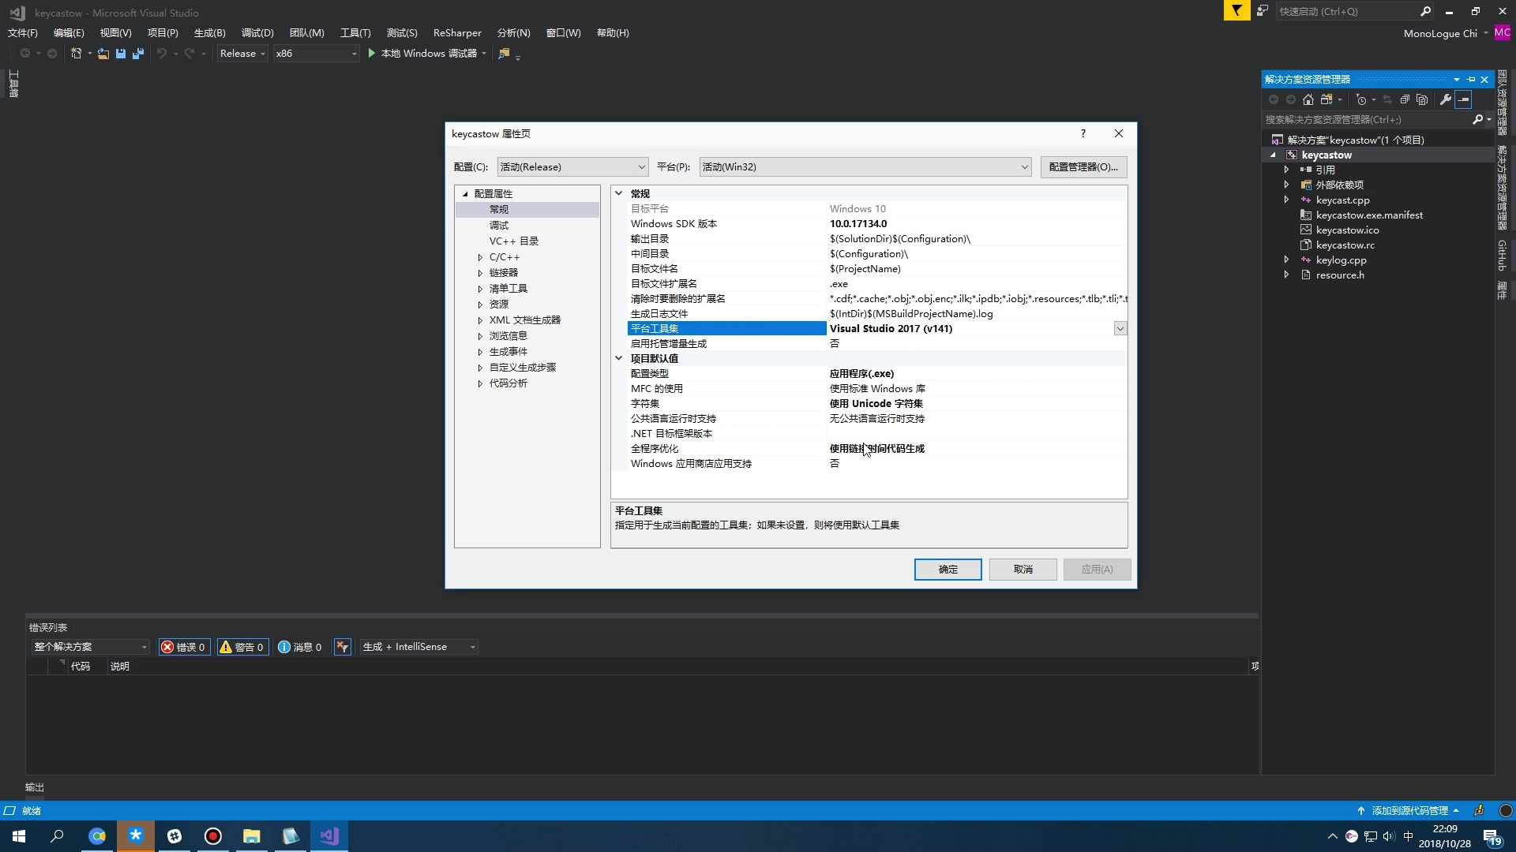
Task: Expand keycast.cpp in Solution Explorer
Action: [1287, 200]
